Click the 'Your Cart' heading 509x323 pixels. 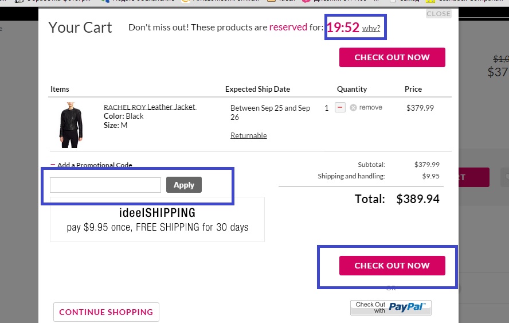coord(80,27)
